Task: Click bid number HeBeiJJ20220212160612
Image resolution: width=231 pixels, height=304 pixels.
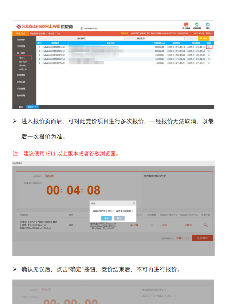Action: pos(54,51)
